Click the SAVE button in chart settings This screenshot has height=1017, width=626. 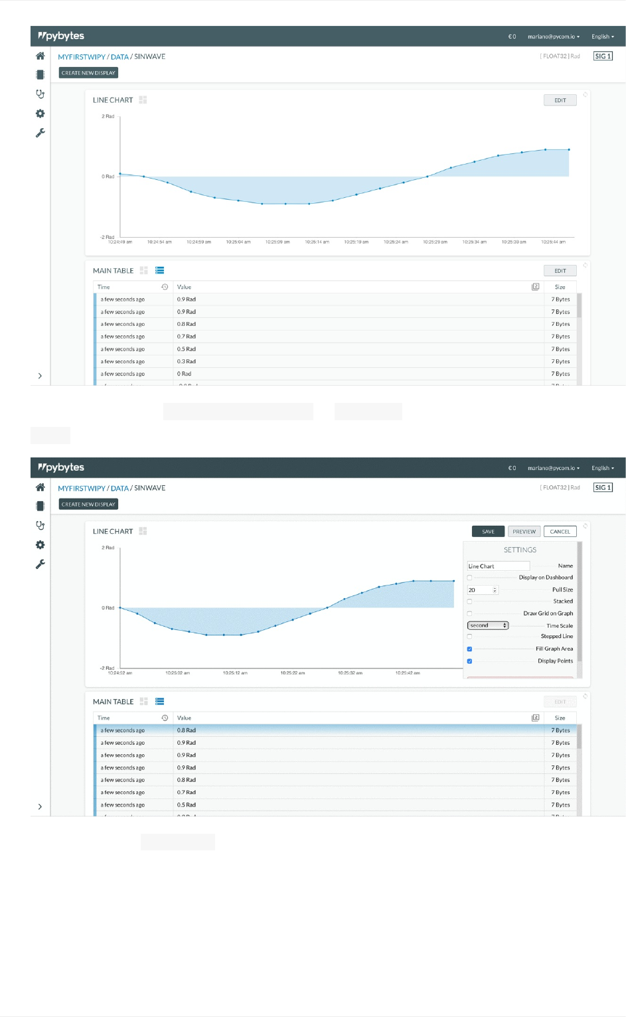(x=488, y=531)
